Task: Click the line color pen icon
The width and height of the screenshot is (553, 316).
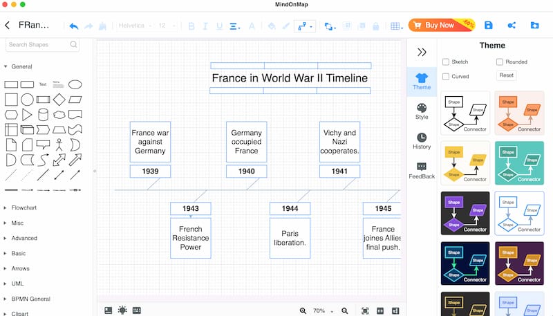Action: (286, 26)
